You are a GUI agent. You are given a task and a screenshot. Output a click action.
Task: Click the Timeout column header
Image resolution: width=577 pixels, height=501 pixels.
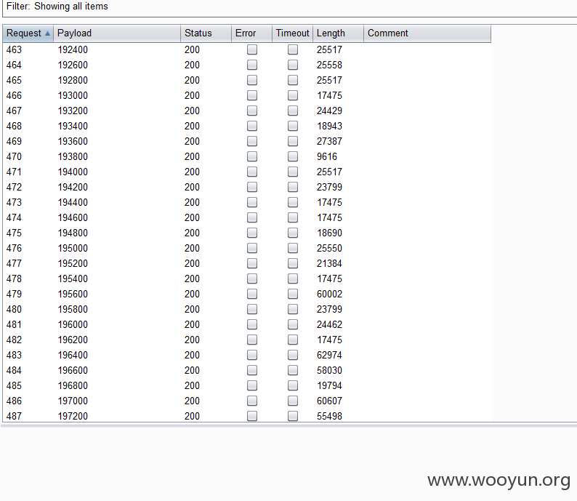coord(293,33)
